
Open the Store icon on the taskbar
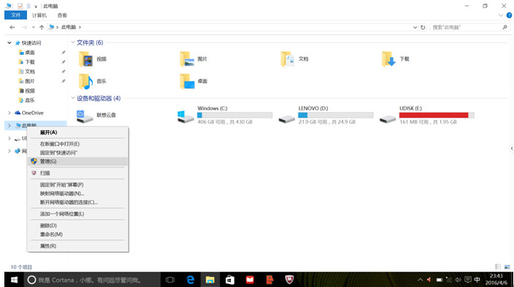pyautogui.click(x=230, y=280)
